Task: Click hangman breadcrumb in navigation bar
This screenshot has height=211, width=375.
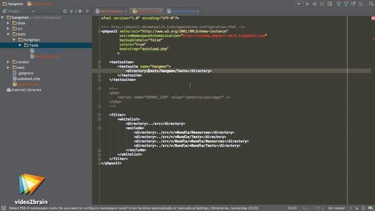Action: coord(13,4)
